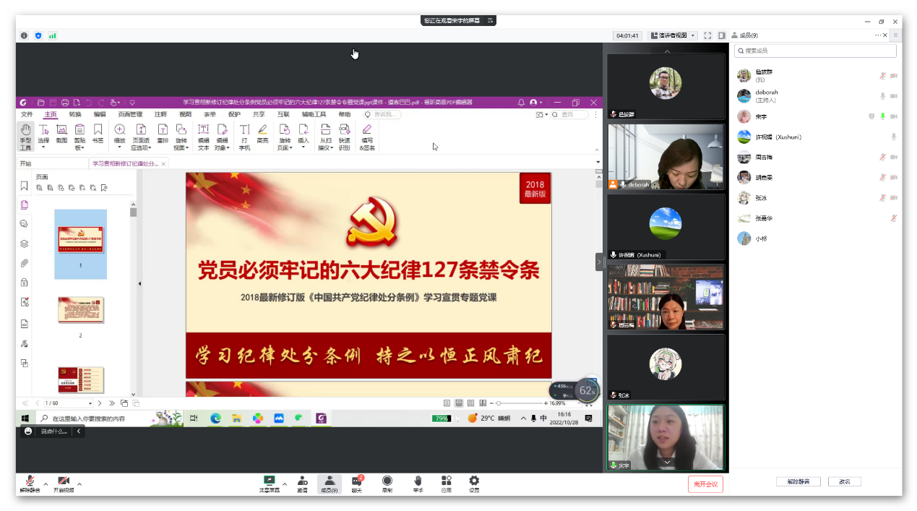Open the 演讲者视图 view dropdown
Screen dimensions: 917x511
point(673,35)
